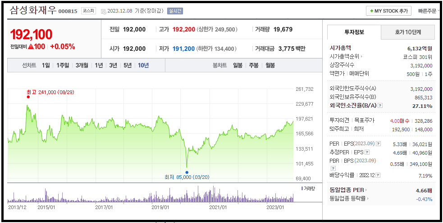Image resolution: width=443 pixels, height=223 pixels.
Task: Click the 거래량 value 19,679
Action: click(283, 29)
